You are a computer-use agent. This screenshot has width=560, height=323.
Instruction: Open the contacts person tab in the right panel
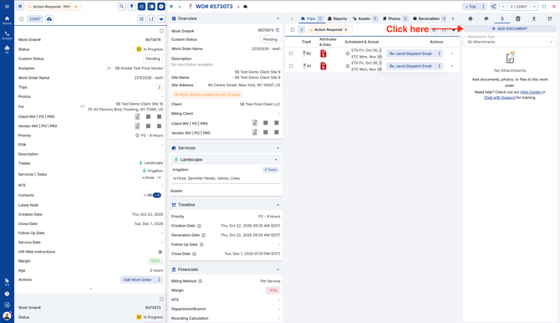(x=534, y=18)
